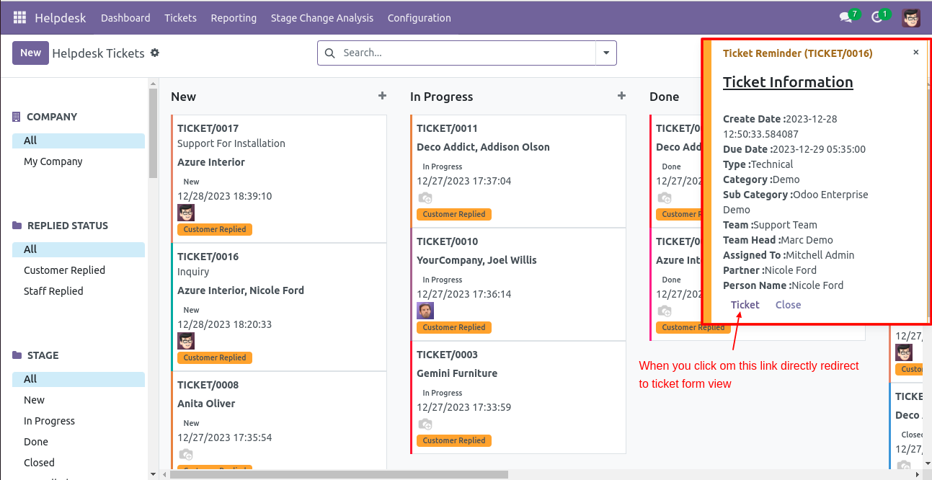Create a ticket with the New button
The image size is (932, 480).
pyautogui.click(x=30, y=53)
